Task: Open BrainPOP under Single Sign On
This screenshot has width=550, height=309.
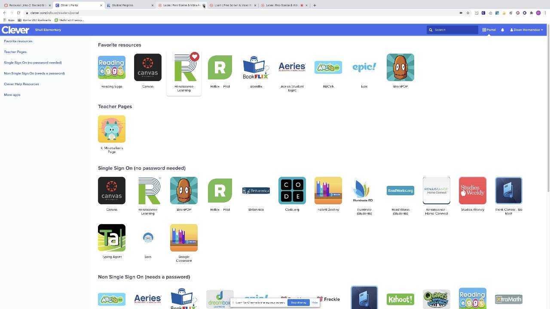Action: pyautogui.click(x=184, y=191)
